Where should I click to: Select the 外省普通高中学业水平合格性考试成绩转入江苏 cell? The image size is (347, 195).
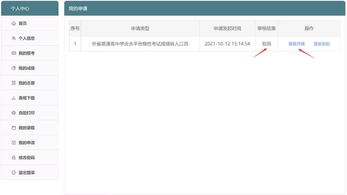coord(140,44)
